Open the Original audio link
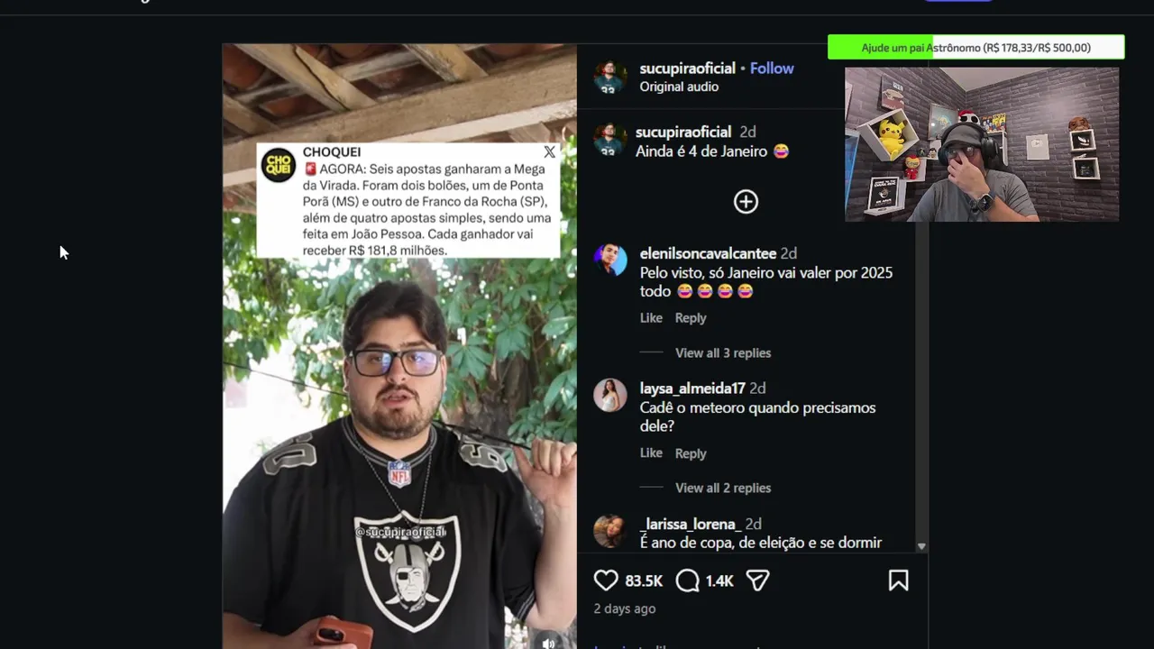The width and height of the screenshot is (1154, 649). click(x=679, y=87)
